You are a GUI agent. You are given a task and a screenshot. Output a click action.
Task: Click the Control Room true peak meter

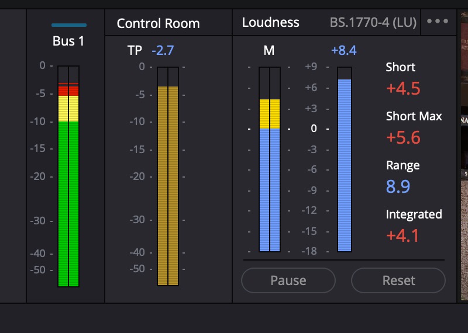(168, 176)
